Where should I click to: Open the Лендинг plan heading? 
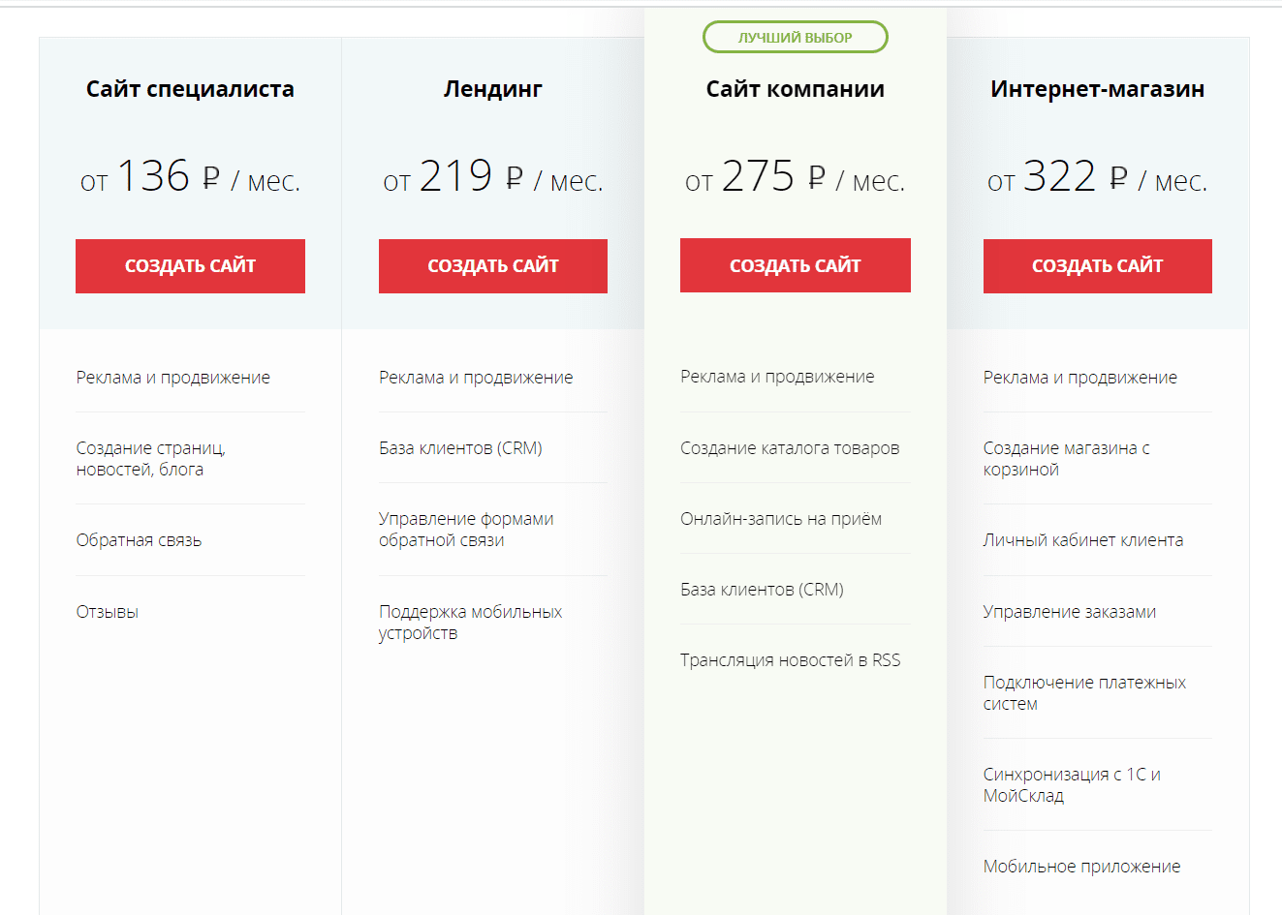point(493,89)
